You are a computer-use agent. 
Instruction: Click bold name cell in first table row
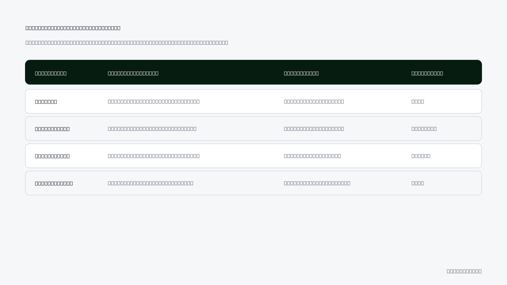pos(46,102)
